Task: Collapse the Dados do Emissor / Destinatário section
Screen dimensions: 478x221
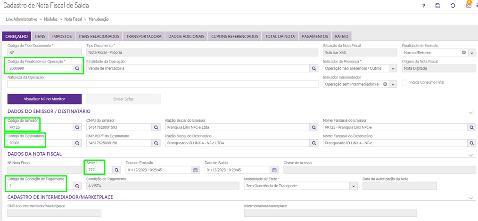Action: [470, 112]
